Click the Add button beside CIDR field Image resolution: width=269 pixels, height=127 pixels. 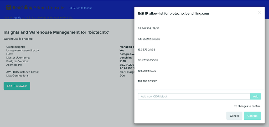(256, 96)
